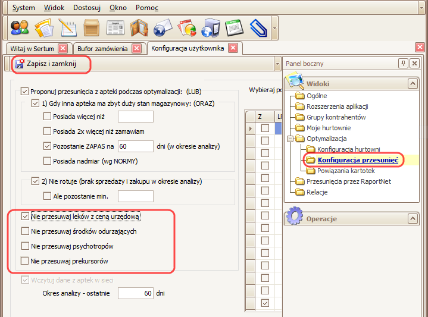
Task: Click the envelope with globe toolbar icon
Action: (x=162, y=28)
